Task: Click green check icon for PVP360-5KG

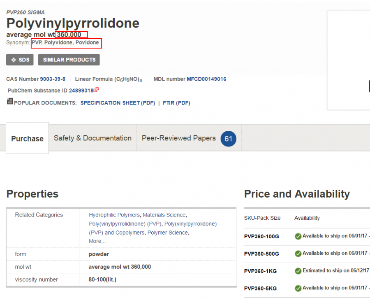Action: 298,288
